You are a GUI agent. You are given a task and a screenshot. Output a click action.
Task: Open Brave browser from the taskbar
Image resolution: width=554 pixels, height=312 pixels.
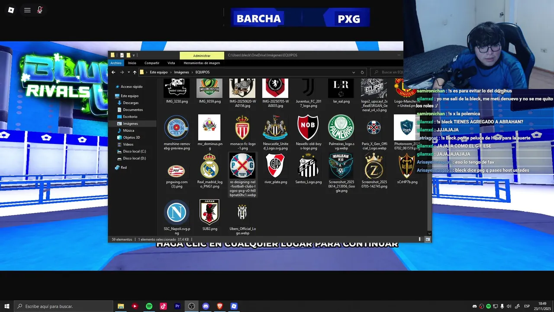coord(220,306)
